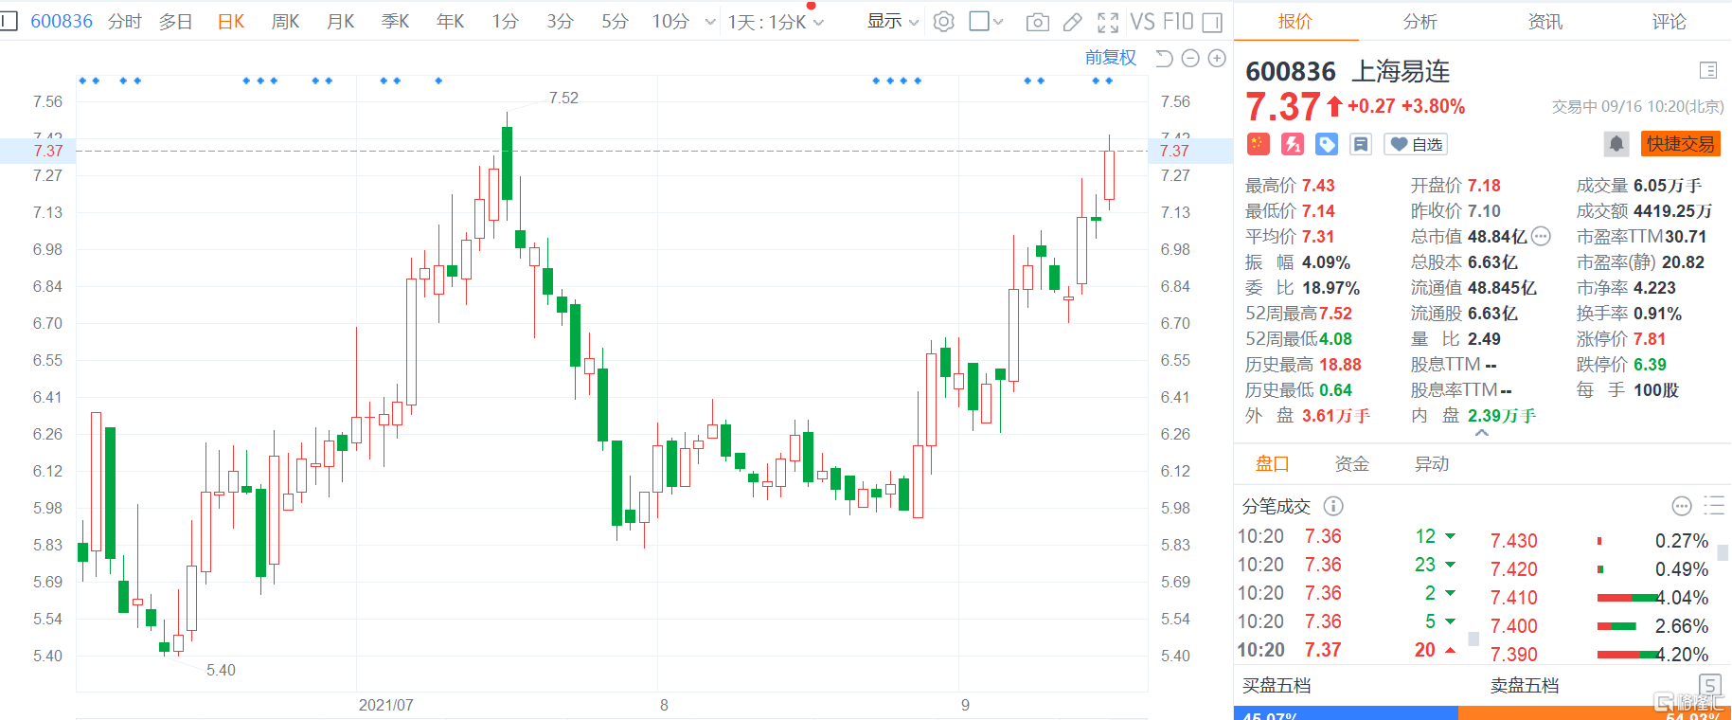The width and height of the screenshot is (1732, 720).
Task: Show info about 分笔成交
Action: click(x=1333, y=506)
